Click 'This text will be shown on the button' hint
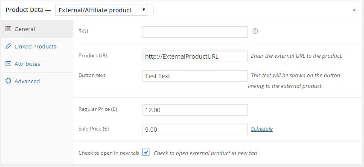Viewport: 364px width, 167px height. [x=296, y=75]
